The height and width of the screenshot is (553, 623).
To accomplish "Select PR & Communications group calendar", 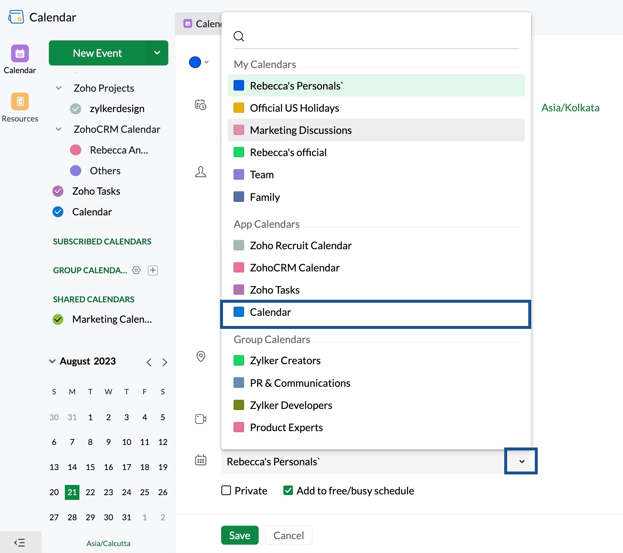I will pos(376,383).
